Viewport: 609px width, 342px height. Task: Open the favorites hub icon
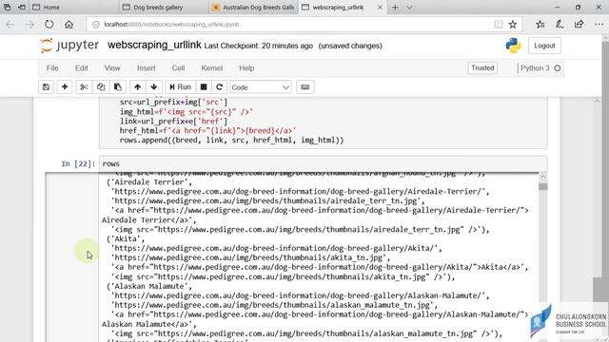[x=540, y=25]
